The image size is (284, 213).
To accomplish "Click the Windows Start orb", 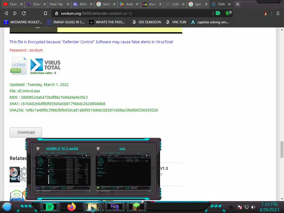I will tap(7, 207).
